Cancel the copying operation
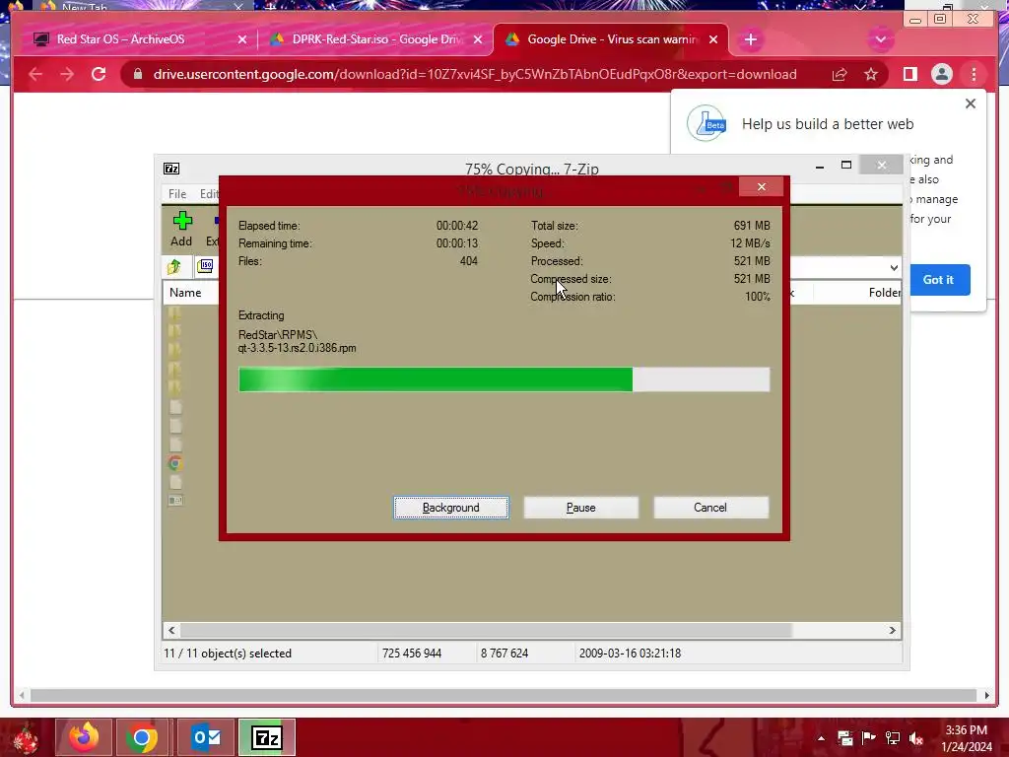Viewport: 1009px width, 757px height. pyautogui.click(x=710, y=508)
